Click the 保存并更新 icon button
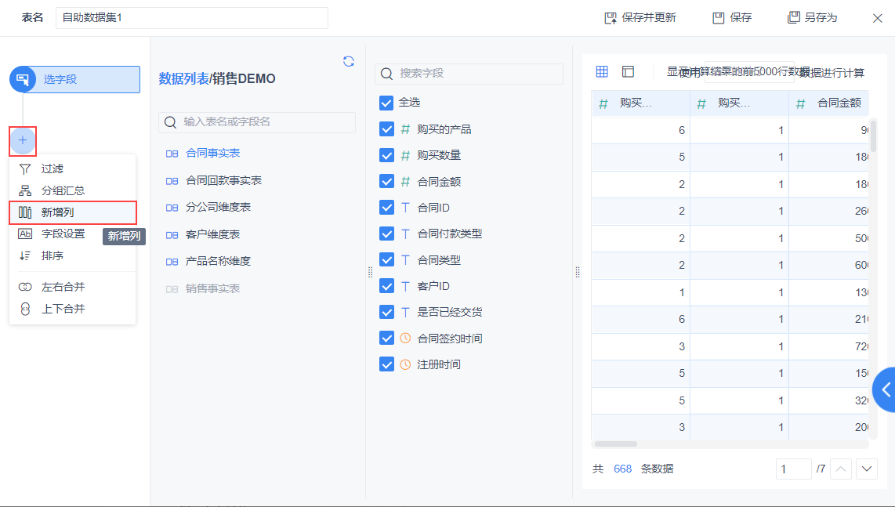This screenshot has width=895, height=507. pos(640,18)
